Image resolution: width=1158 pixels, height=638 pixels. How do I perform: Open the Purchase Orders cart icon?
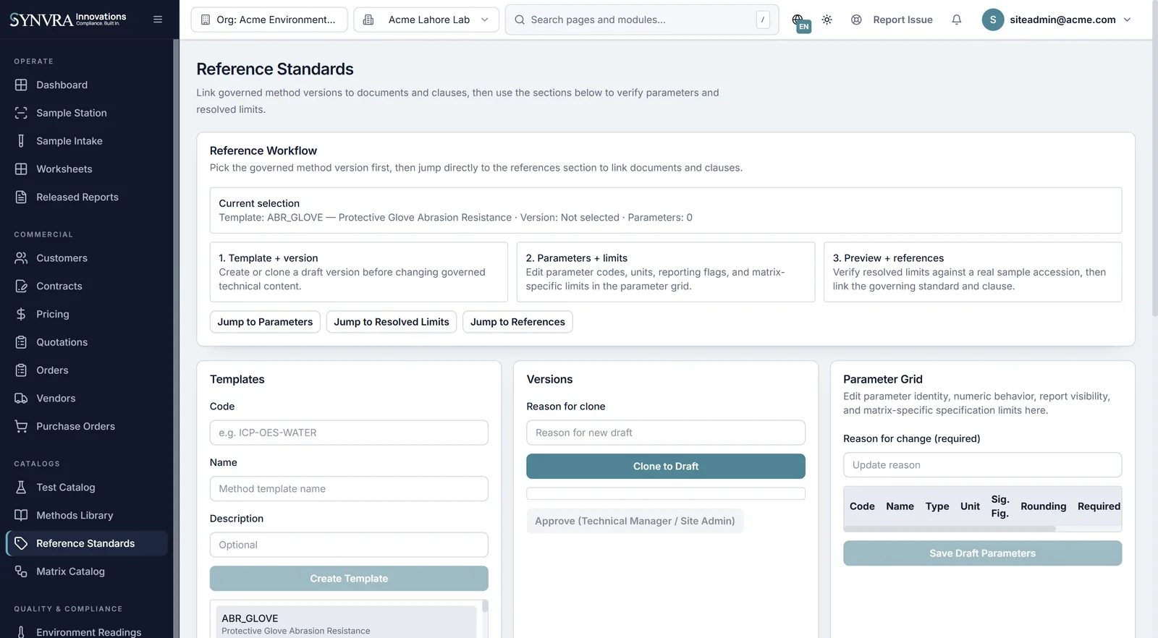pos(21,427)
